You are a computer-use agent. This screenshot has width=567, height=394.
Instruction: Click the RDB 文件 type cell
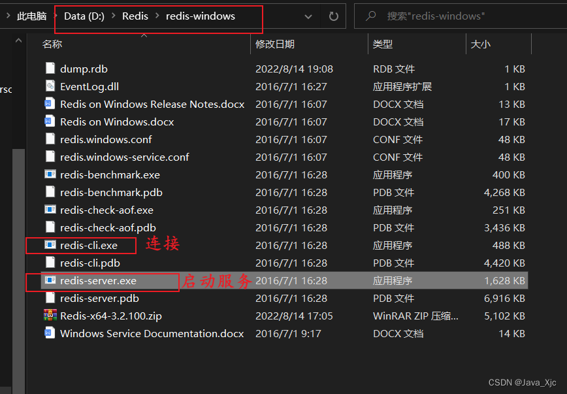pos(394,69)
